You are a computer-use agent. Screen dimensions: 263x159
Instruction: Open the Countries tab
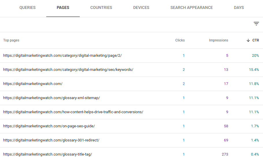[x=101, y=7]
